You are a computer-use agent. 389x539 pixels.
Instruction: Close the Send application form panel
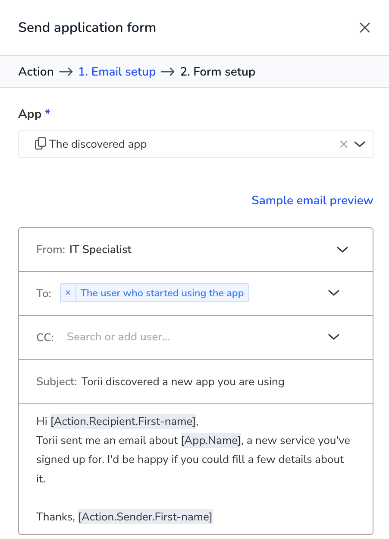pyautogui.click(x=365, y=28)
